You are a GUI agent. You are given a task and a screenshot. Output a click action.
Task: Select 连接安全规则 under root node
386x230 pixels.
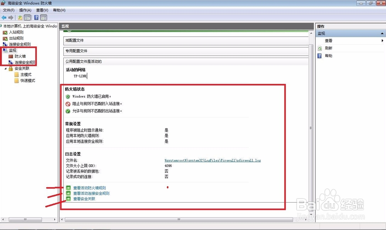coord(20,44)
